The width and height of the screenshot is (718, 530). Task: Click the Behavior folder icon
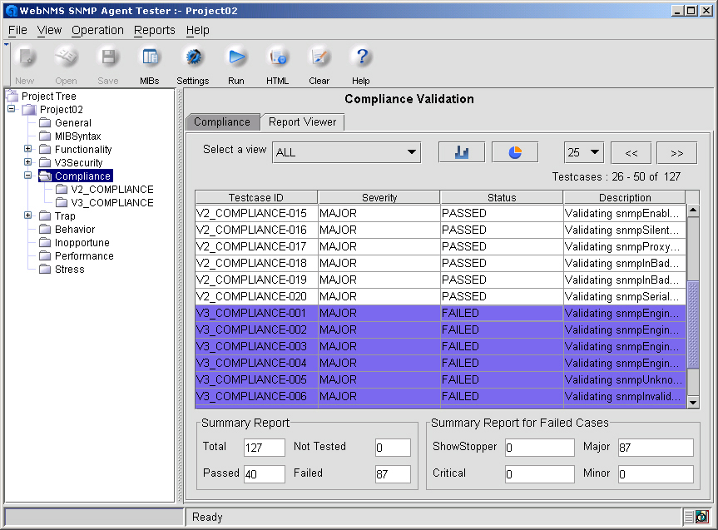45,229
